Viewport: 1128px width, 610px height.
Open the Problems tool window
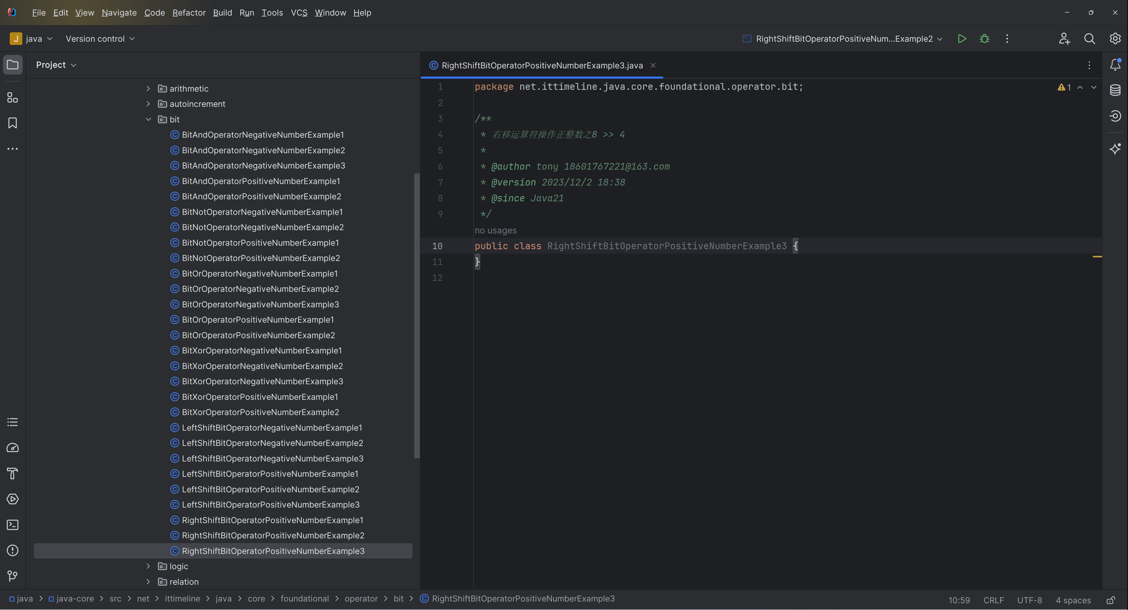[13, 550]
